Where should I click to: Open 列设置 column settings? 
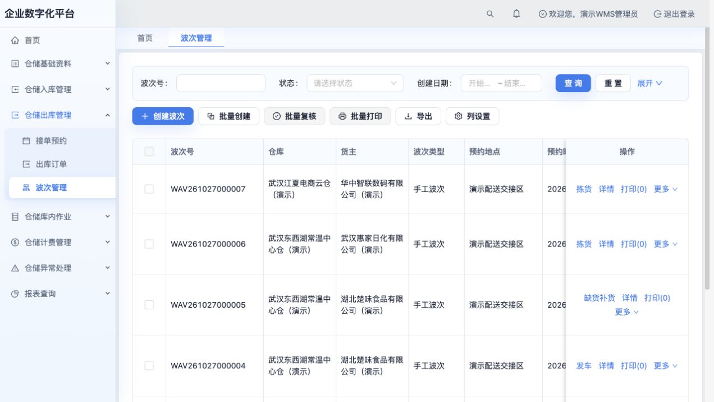click(x=472, y=116)
